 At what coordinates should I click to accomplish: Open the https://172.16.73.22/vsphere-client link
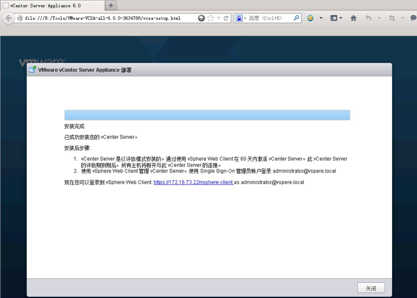[x=193, y=182]
